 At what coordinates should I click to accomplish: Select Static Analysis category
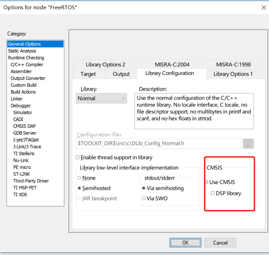pos(22,51)
